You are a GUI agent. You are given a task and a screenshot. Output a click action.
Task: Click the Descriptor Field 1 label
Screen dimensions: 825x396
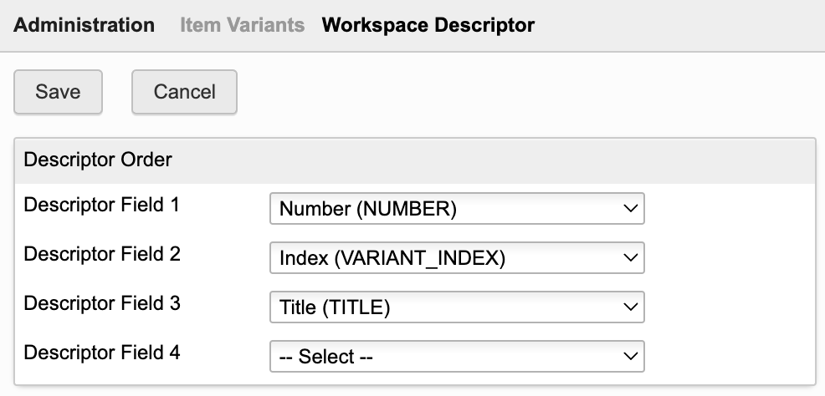[102, 205]
